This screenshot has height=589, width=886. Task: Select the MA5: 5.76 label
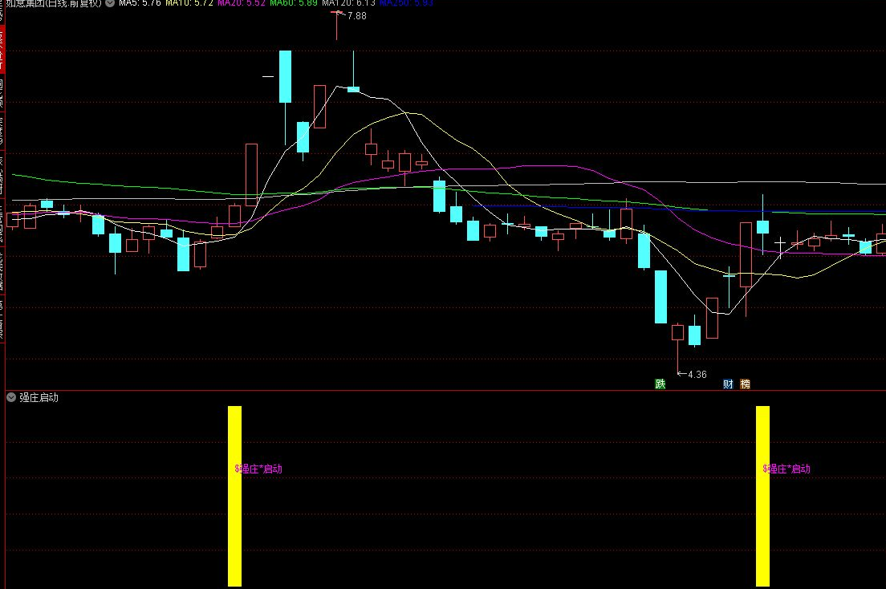click(x=140, y=3)
